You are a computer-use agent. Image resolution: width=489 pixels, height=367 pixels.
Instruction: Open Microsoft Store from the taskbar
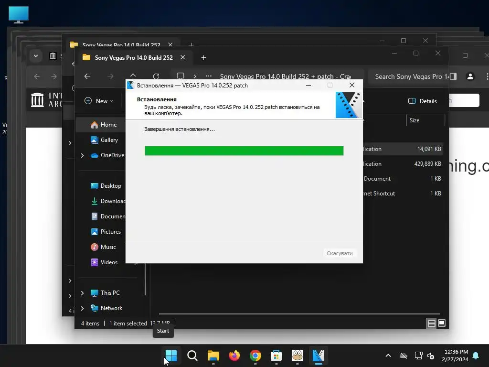pyautogui.click(x=276, y=355)
